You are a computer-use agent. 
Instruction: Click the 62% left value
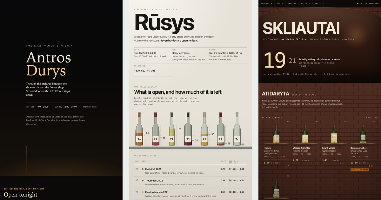223,169
